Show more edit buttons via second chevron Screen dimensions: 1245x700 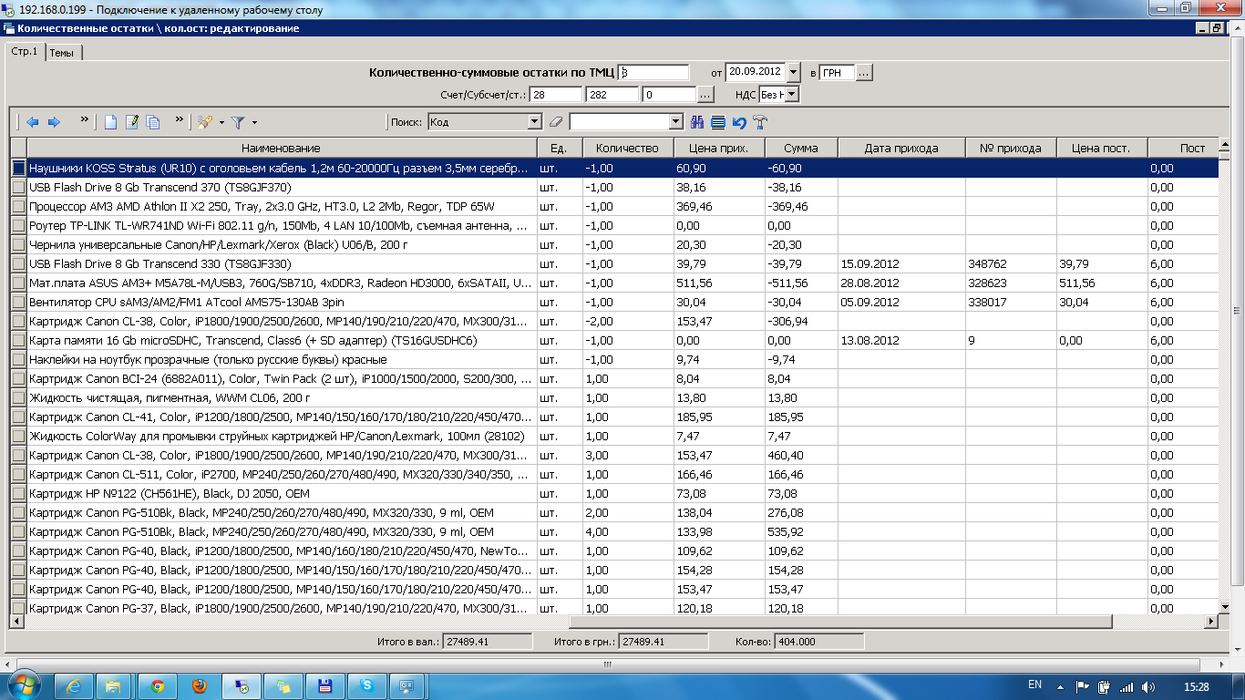180,119
